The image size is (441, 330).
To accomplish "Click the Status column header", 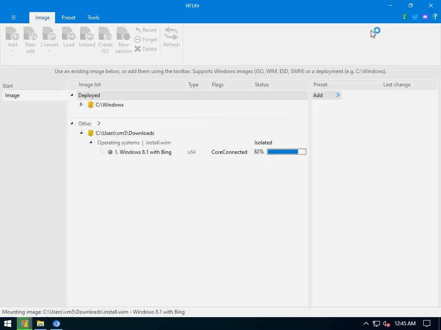I will pos(261,85).
